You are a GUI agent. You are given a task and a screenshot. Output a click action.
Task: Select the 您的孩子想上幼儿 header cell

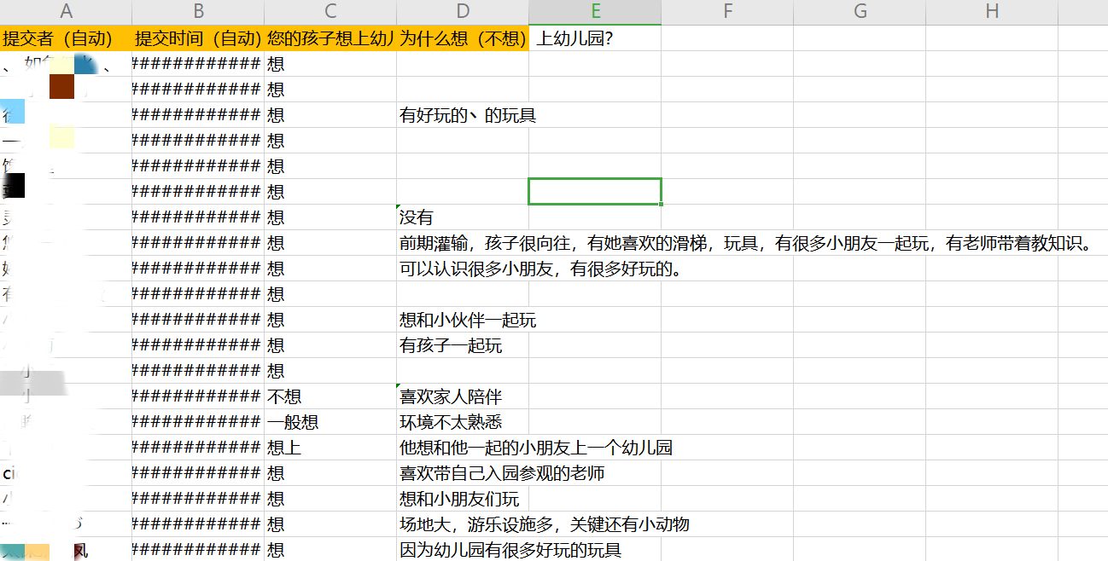330,38
